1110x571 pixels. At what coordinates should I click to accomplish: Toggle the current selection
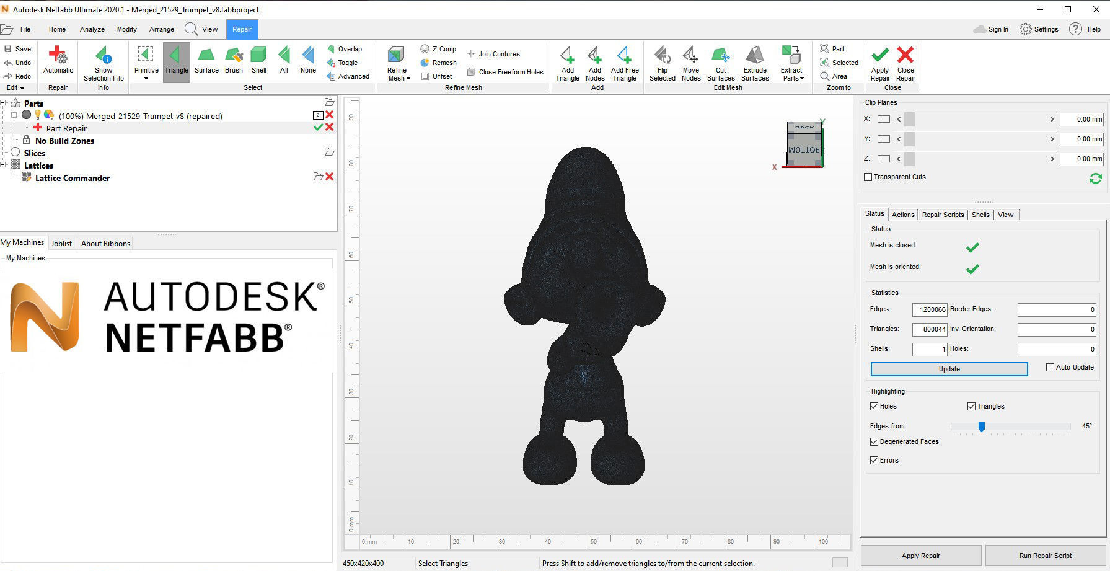pos(342,63)
